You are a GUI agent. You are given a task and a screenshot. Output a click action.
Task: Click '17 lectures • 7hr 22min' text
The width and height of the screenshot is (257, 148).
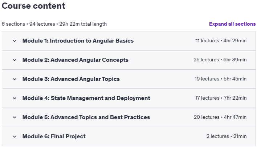(221, 98)
